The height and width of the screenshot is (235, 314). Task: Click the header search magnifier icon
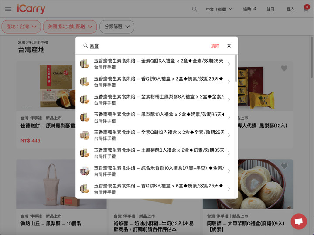click(x=195, y=9)
